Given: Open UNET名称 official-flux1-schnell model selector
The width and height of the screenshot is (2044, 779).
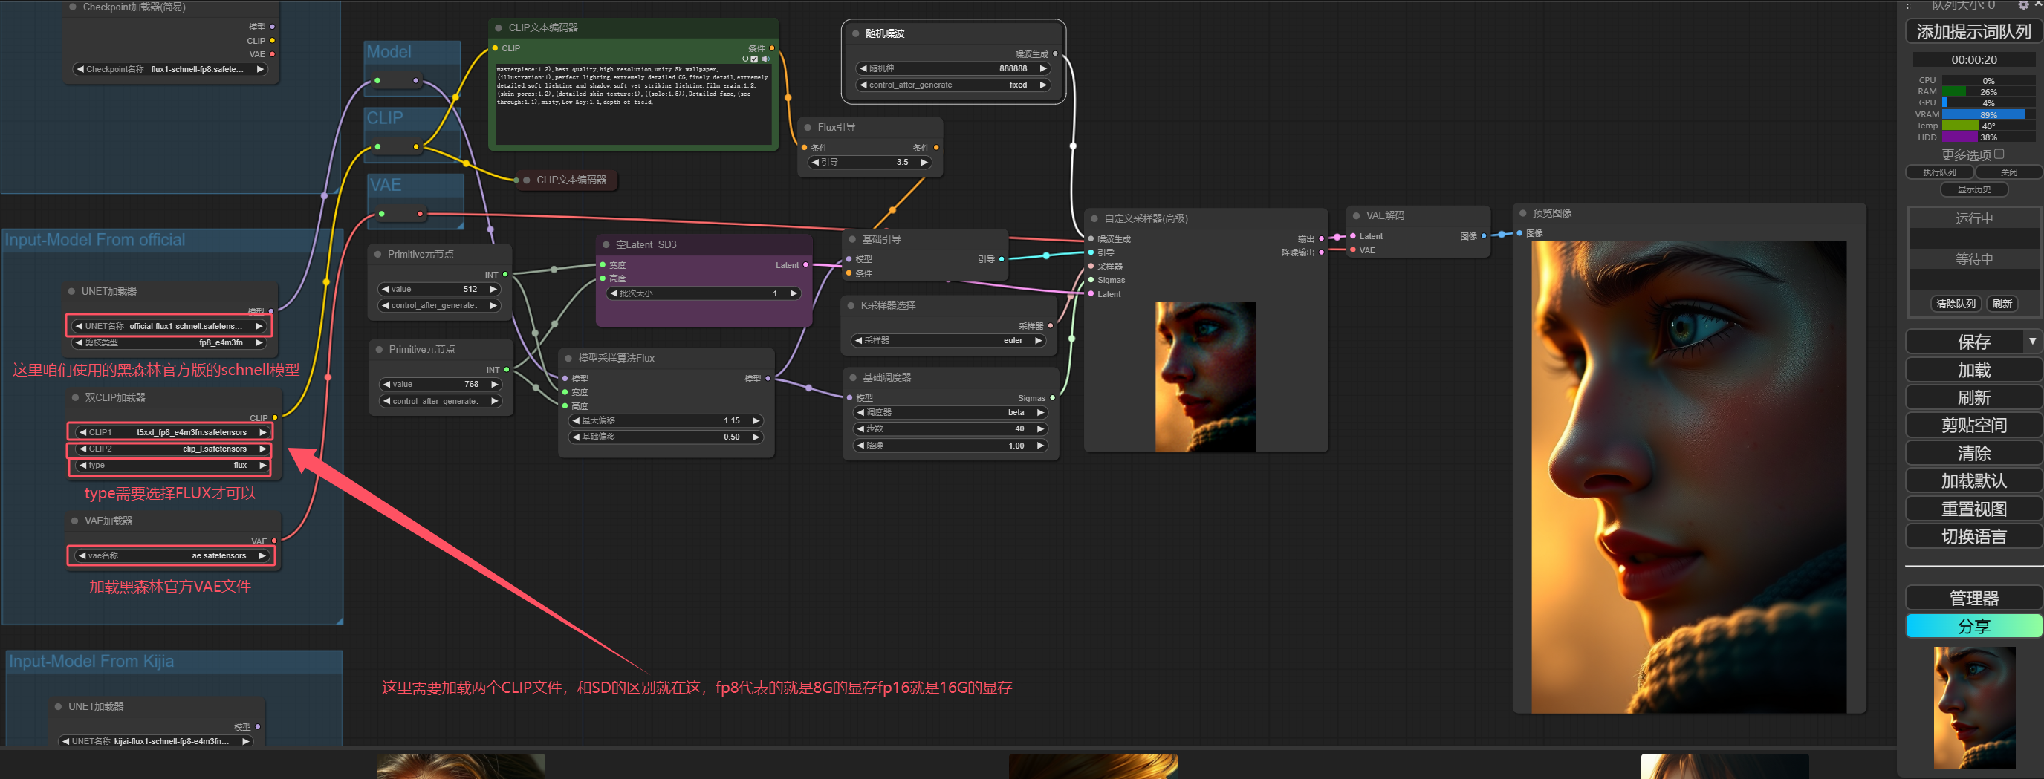Looking at the screenshot, I should tap(169, 326).
